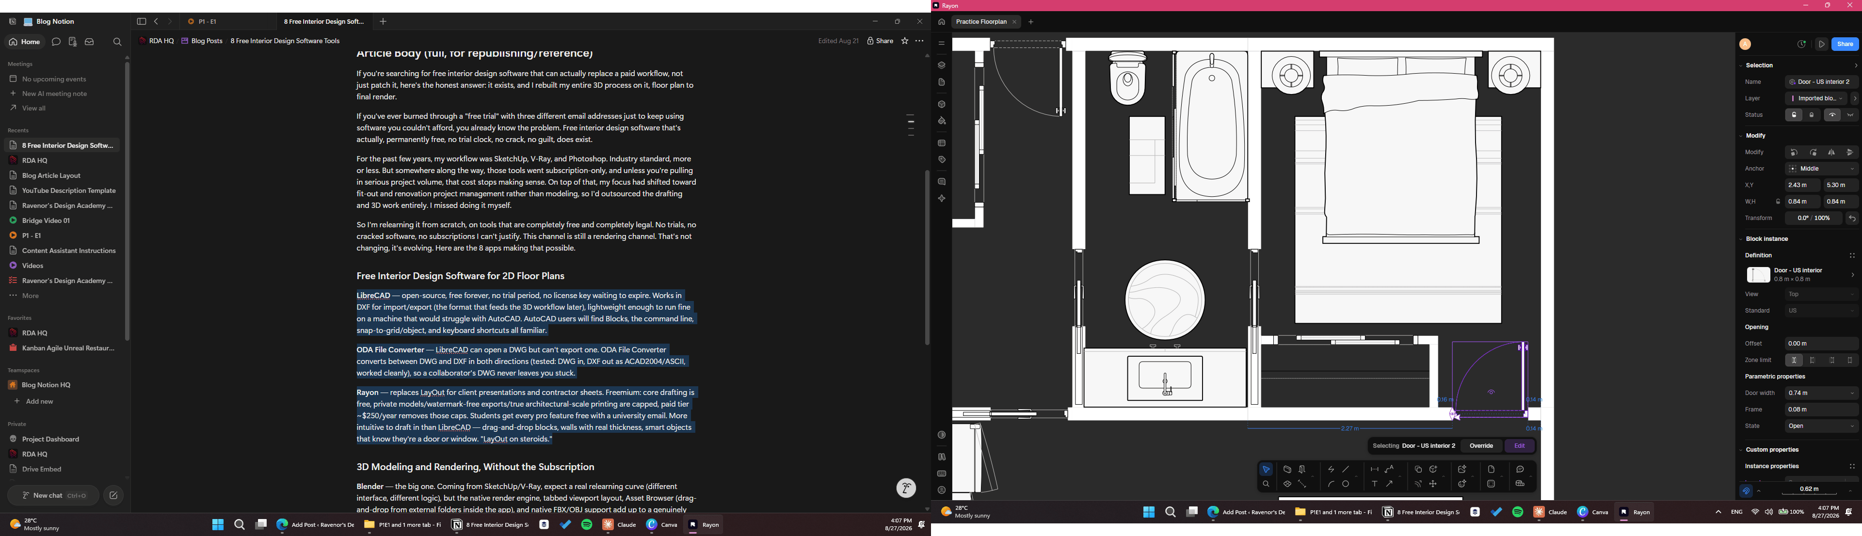Viewport: 1862px width, 536px height.
Task: Open the Layers panel icon in Rayon
Action: 941,65
